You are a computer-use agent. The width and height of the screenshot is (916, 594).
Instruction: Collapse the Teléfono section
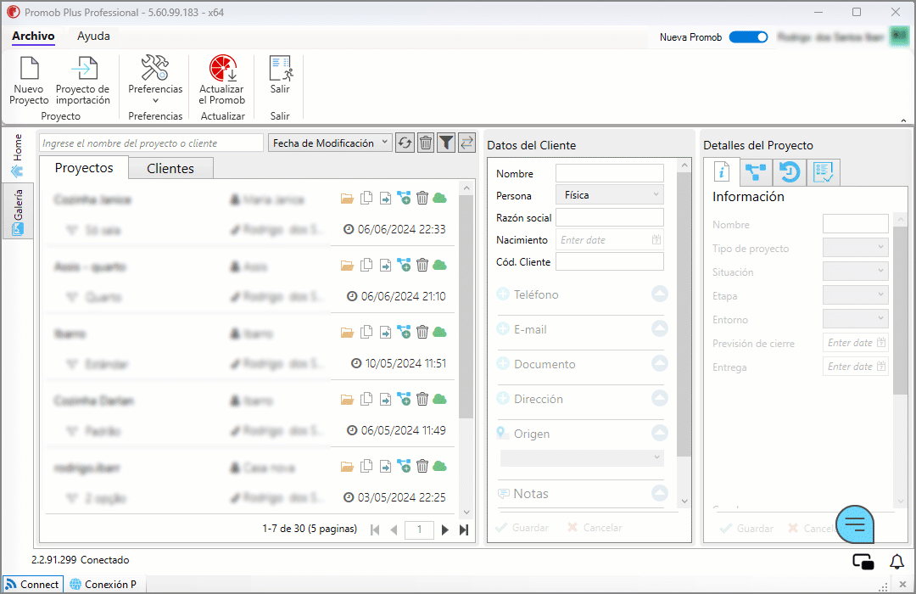click(x=660, y=294)
